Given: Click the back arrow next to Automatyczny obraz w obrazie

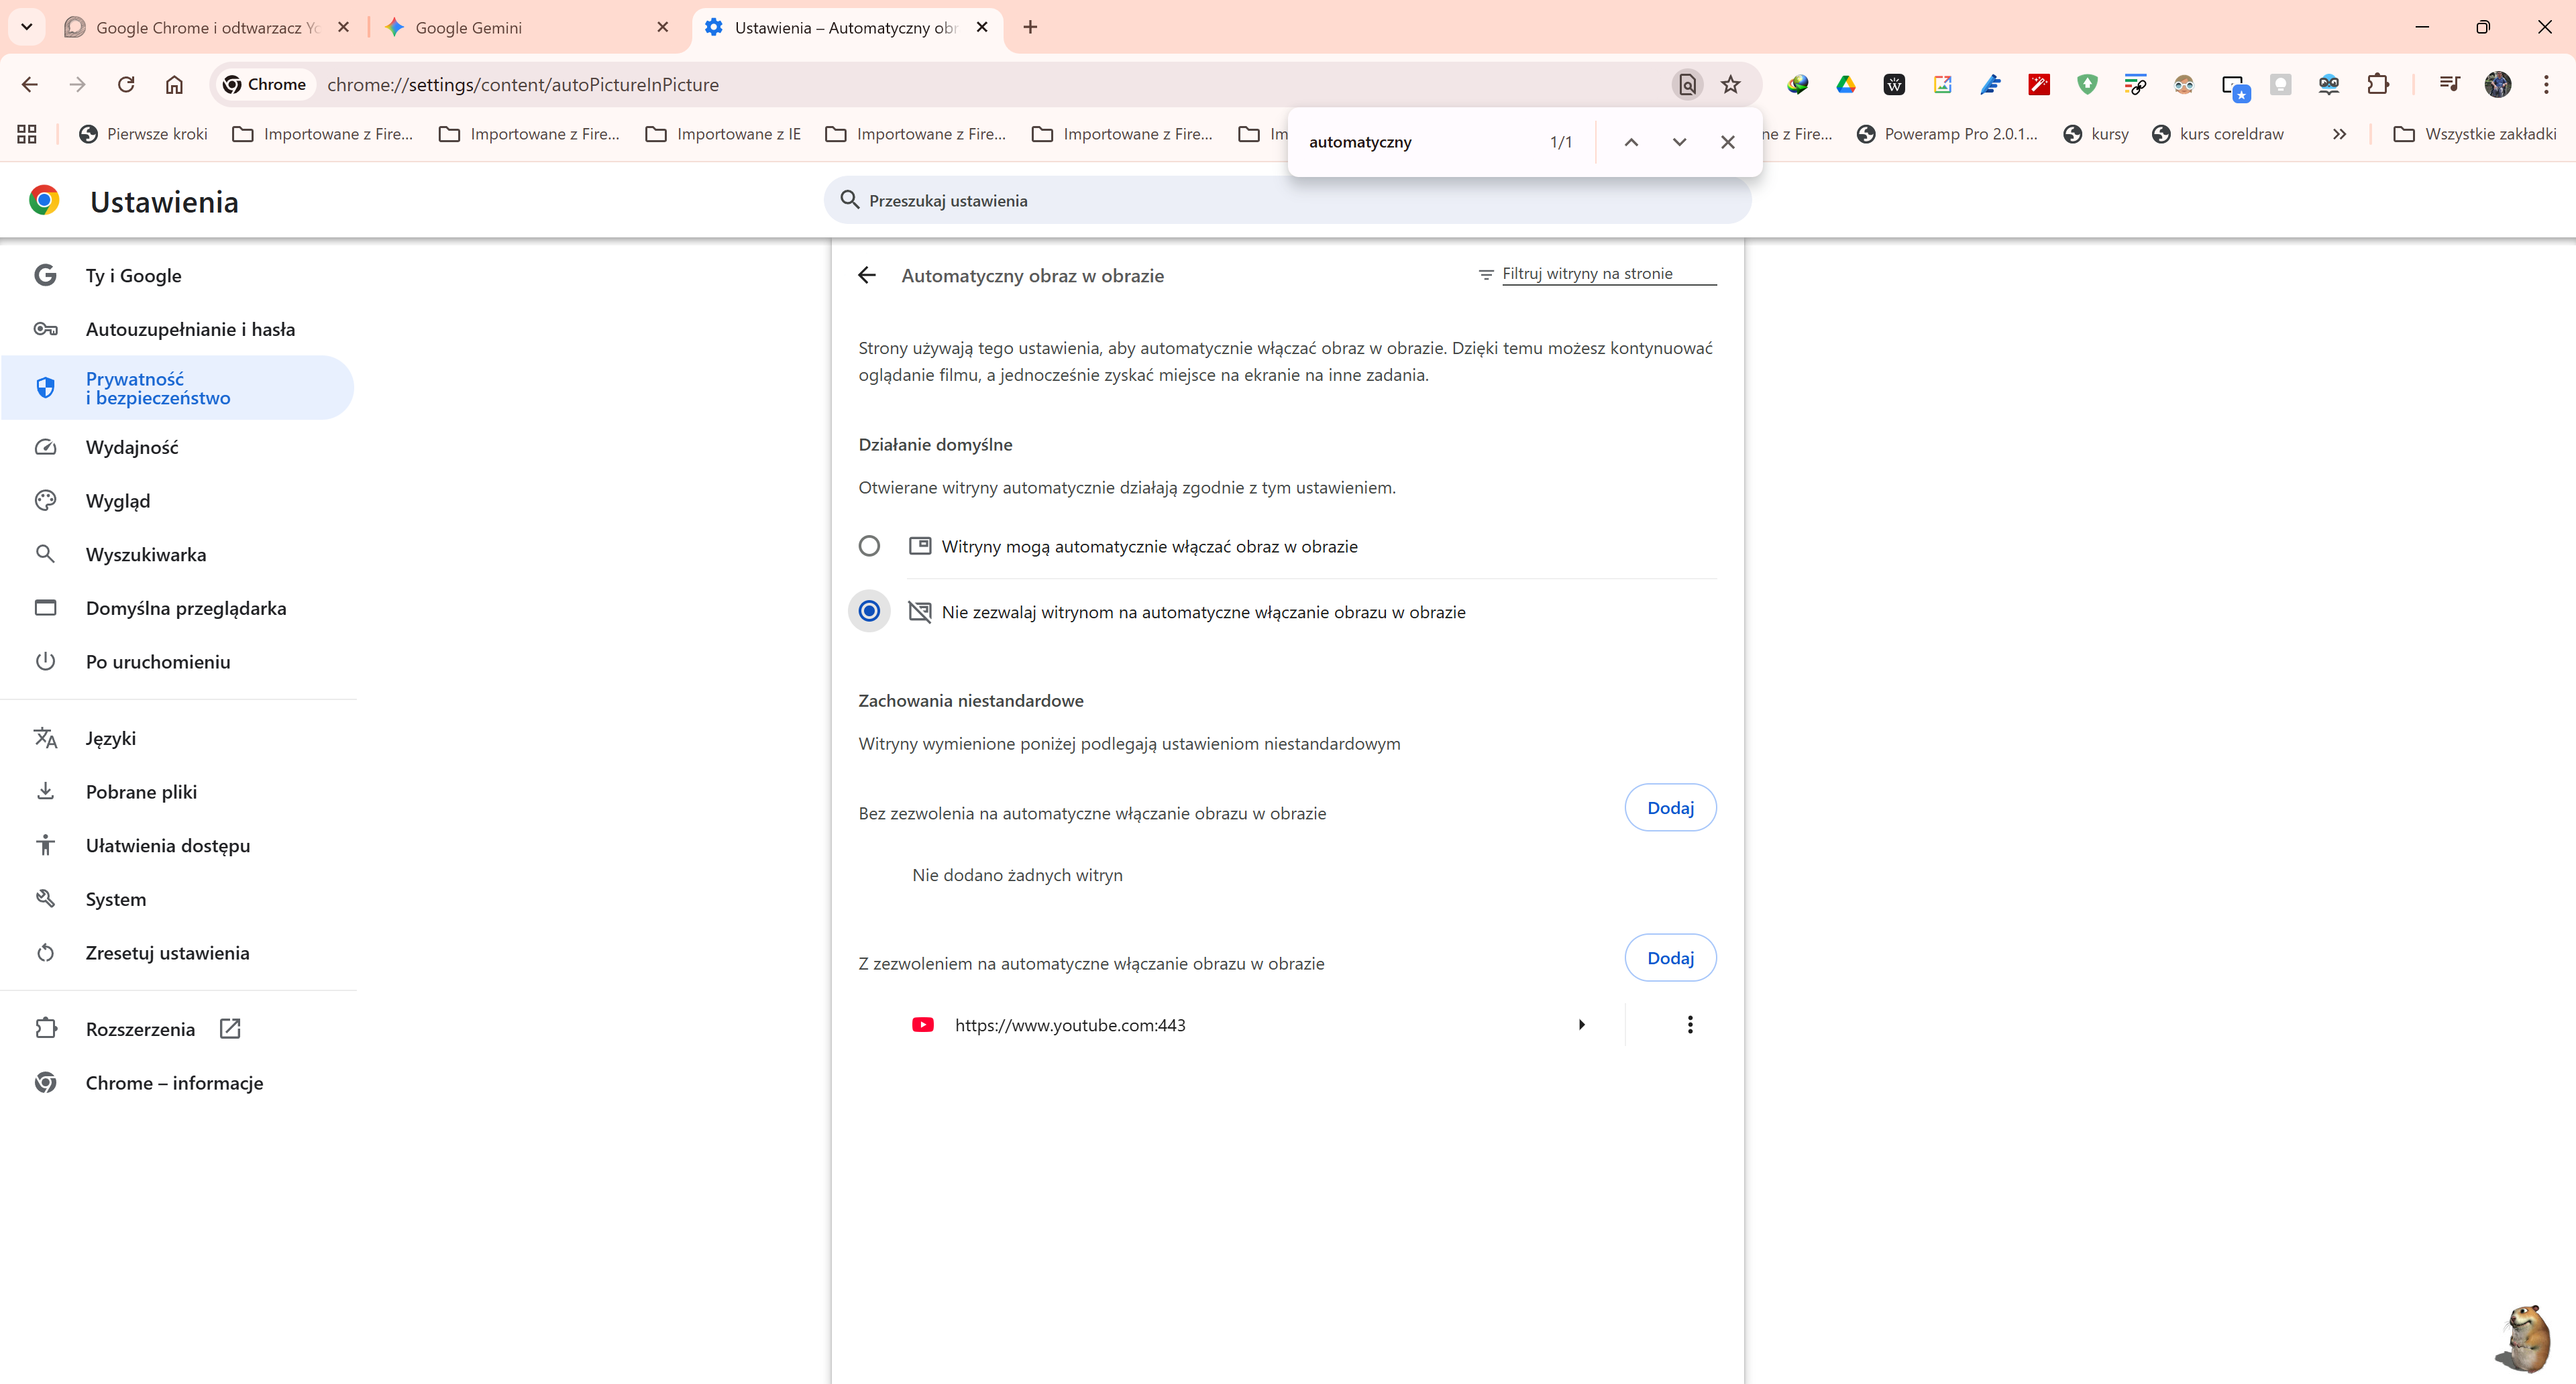Looking at the screenshot, I should click(867, 276).
